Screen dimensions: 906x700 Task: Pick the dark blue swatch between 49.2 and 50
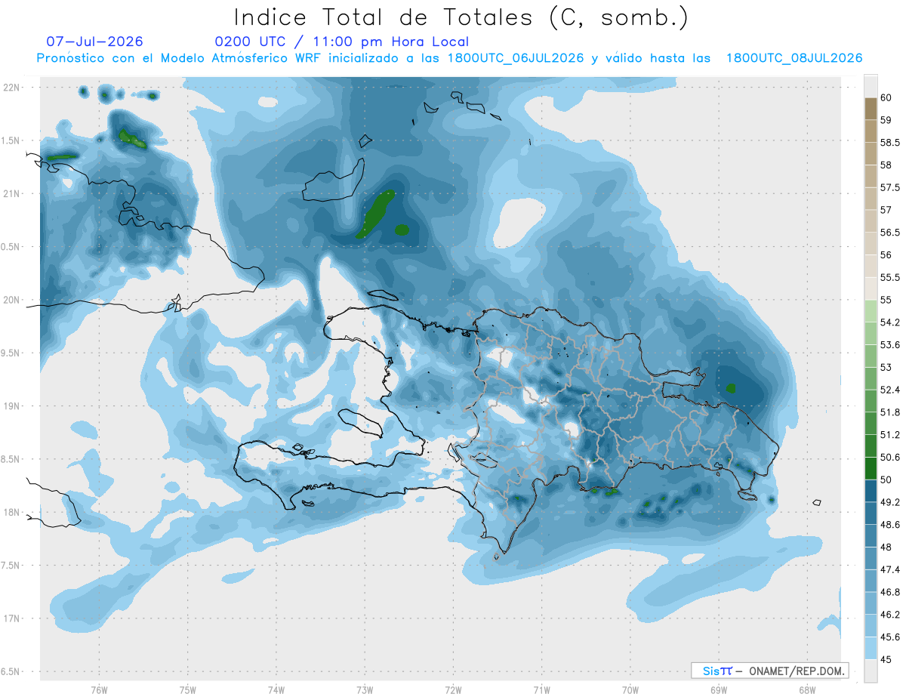click(x=871, y=491)
